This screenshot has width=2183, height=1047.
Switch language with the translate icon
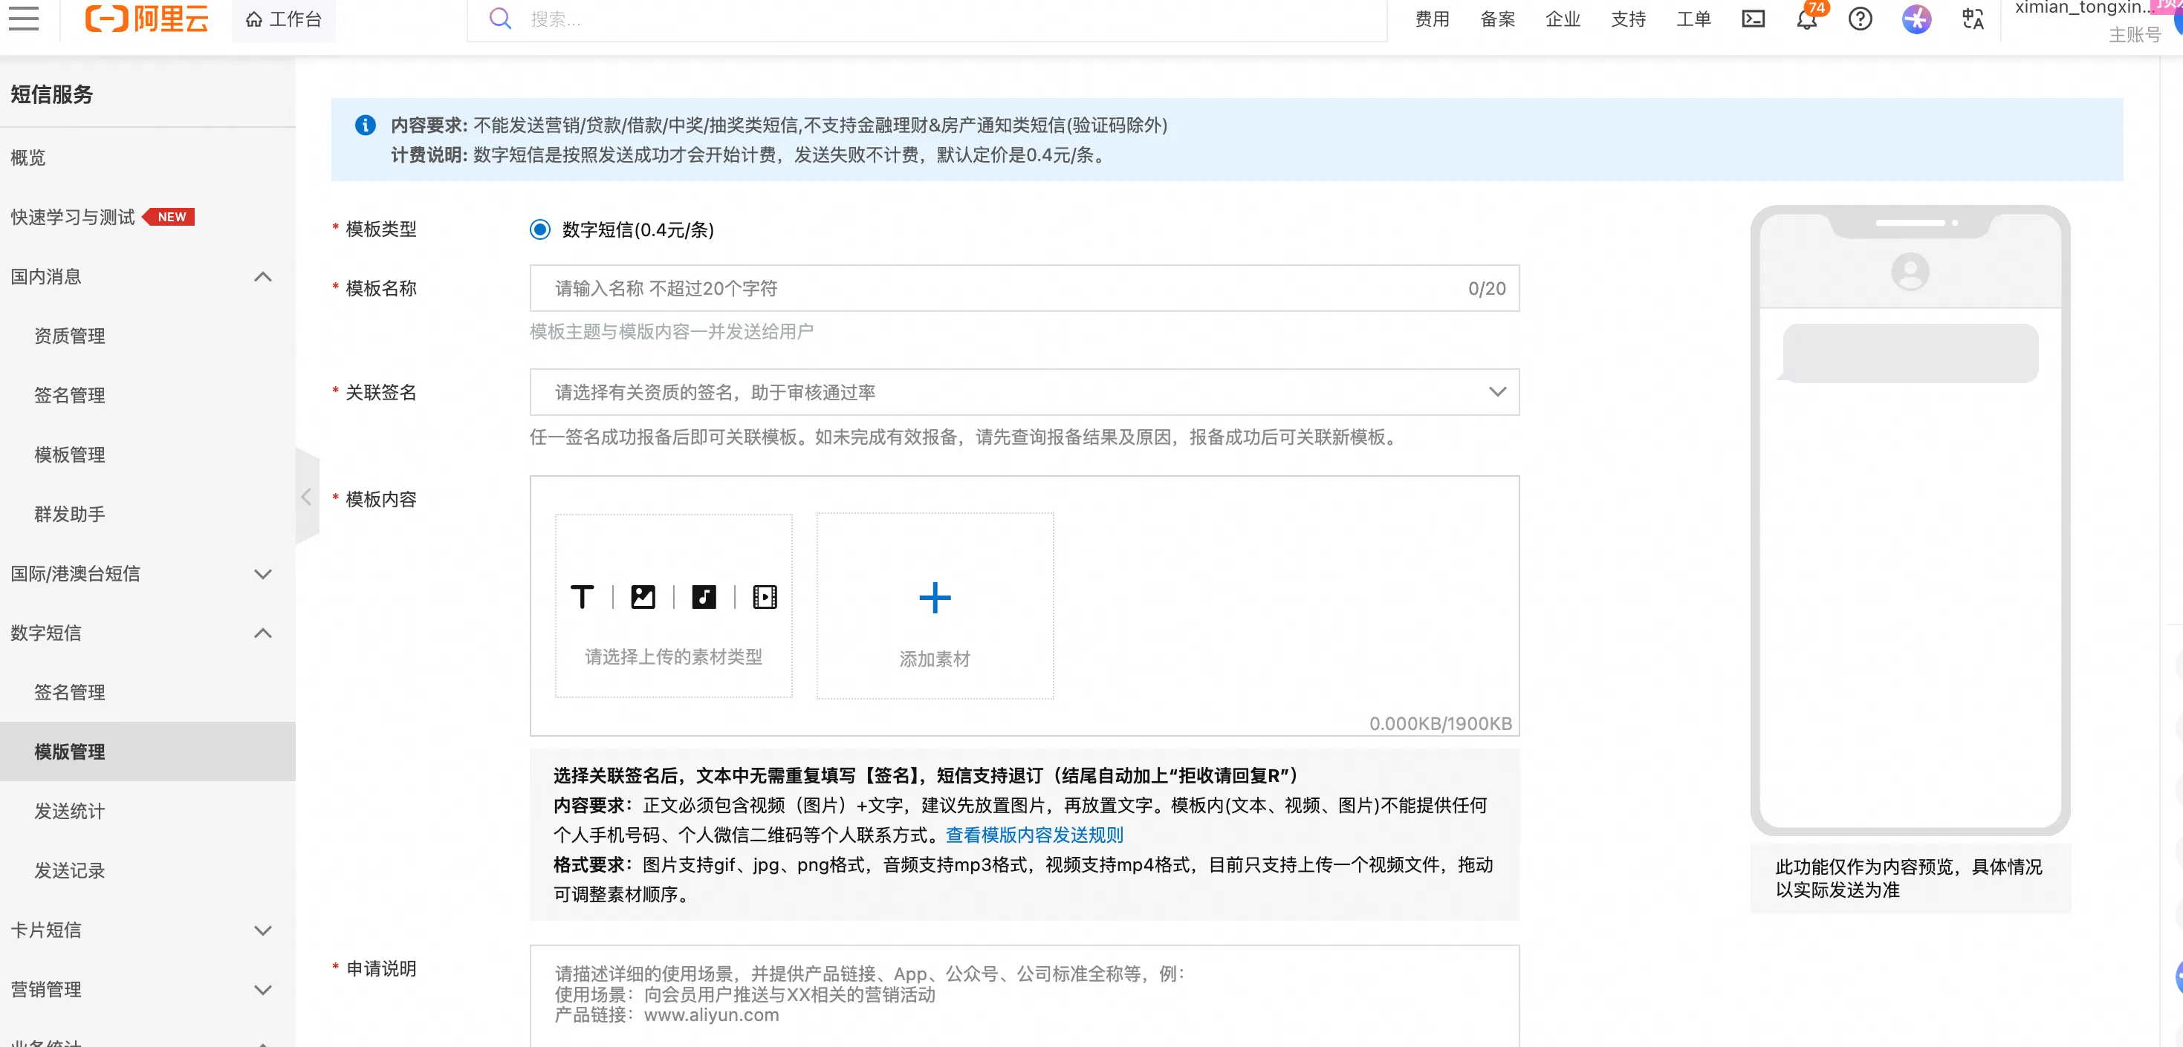pos(1973,19)
